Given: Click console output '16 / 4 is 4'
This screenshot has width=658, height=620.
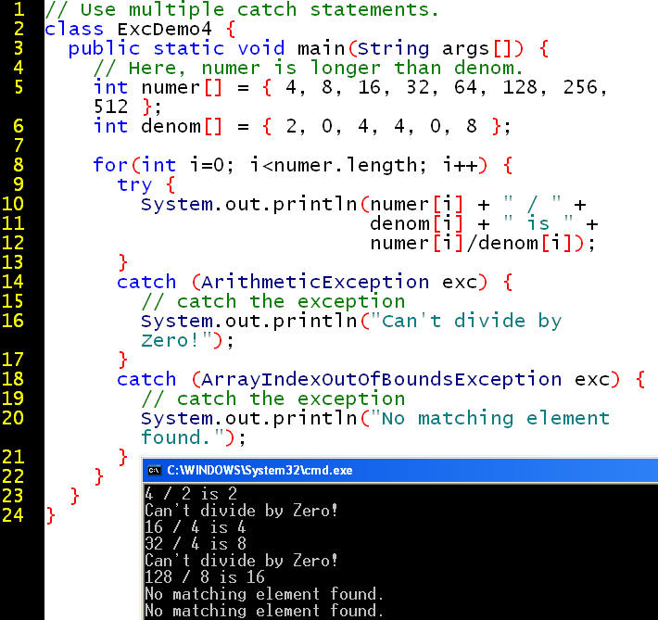Looking at the screenshot, I should (x=196, y=527).
